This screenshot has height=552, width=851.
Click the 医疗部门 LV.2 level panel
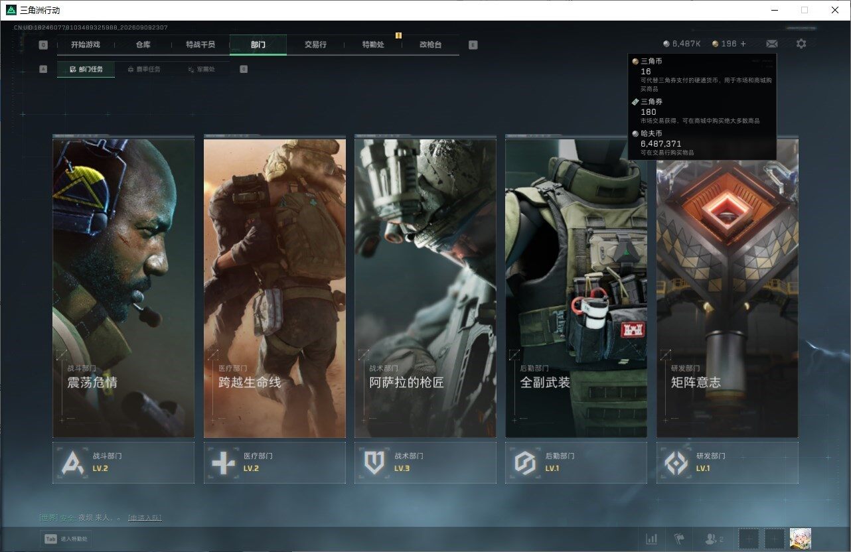coord(275,462)
